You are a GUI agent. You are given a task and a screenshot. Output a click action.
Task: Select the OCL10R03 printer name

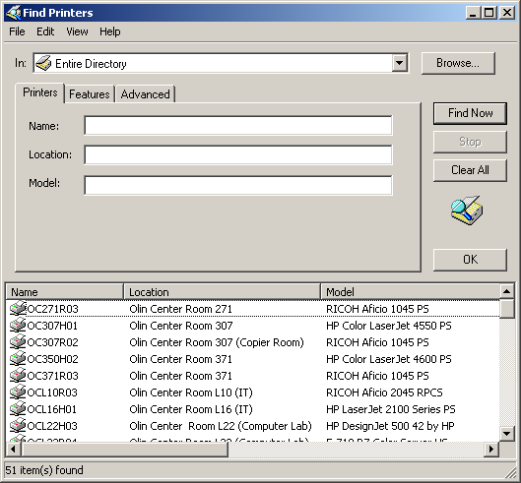[52, 392]
